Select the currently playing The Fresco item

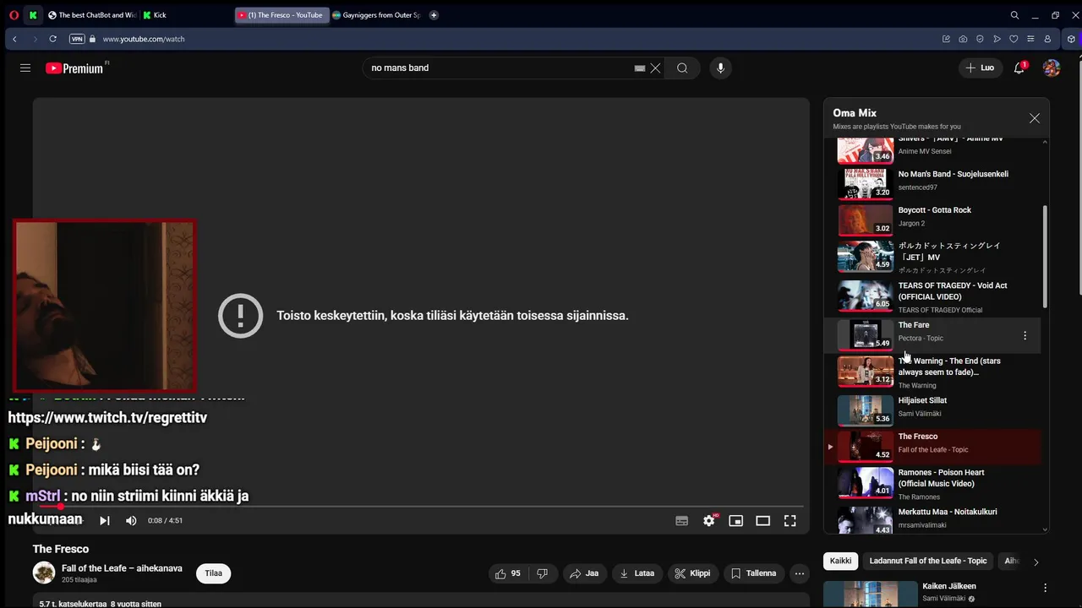coord(934,446)
